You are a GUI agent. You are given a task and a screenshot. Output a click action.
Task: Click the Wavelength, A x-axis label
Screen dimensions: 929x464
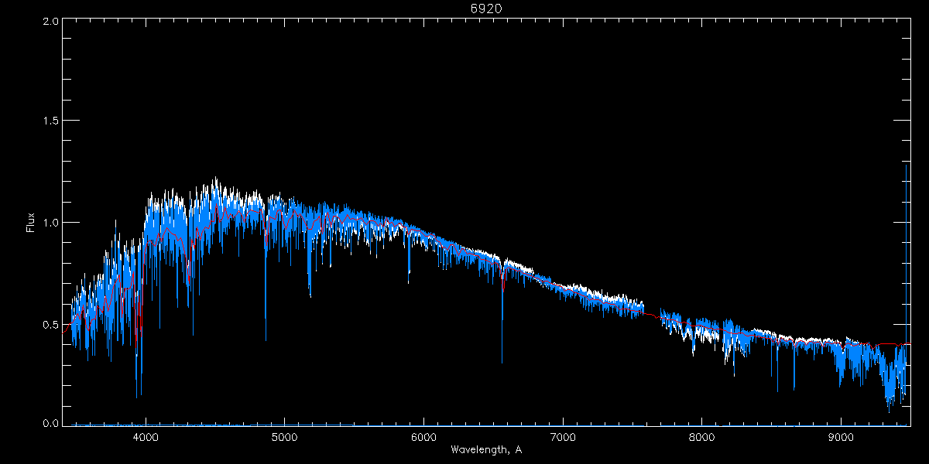(486, 450)
